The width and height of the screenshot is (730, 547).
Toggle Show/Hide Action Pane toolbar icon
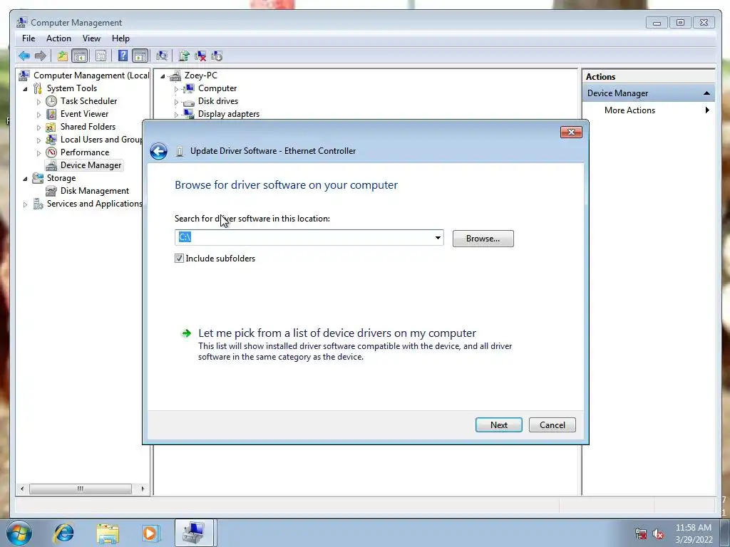click(140, 56)
